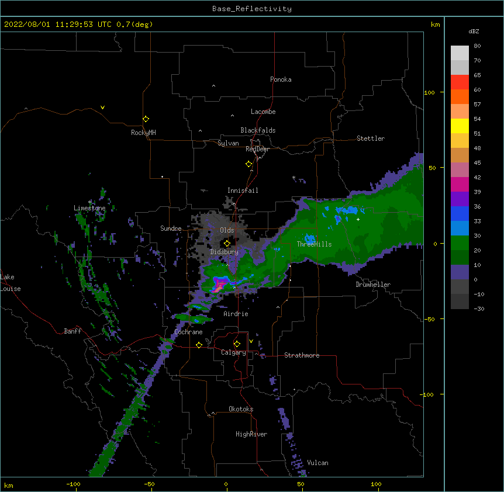Click the asterisk marker east of Innisfail
The image size is (504, 492).
294,178
